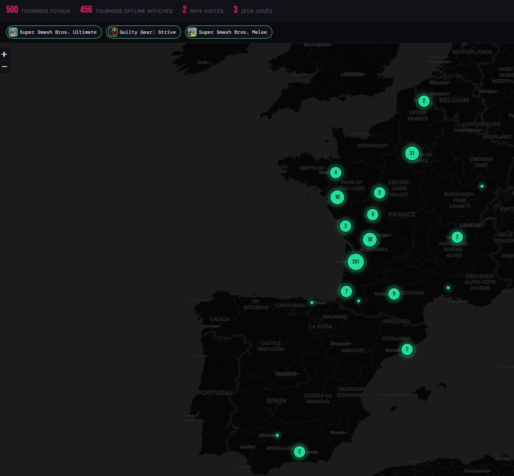Select the single marker near Bilbao
The width and height of the screenshot is (514, 476).
312,302
